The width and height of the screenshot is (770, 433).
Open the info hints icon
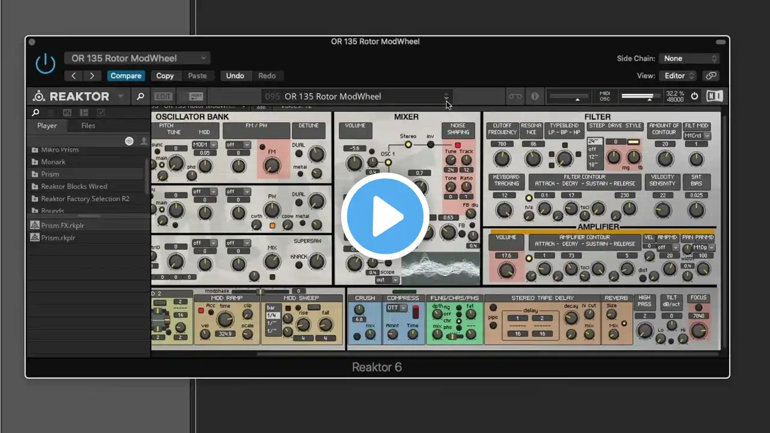534,96
